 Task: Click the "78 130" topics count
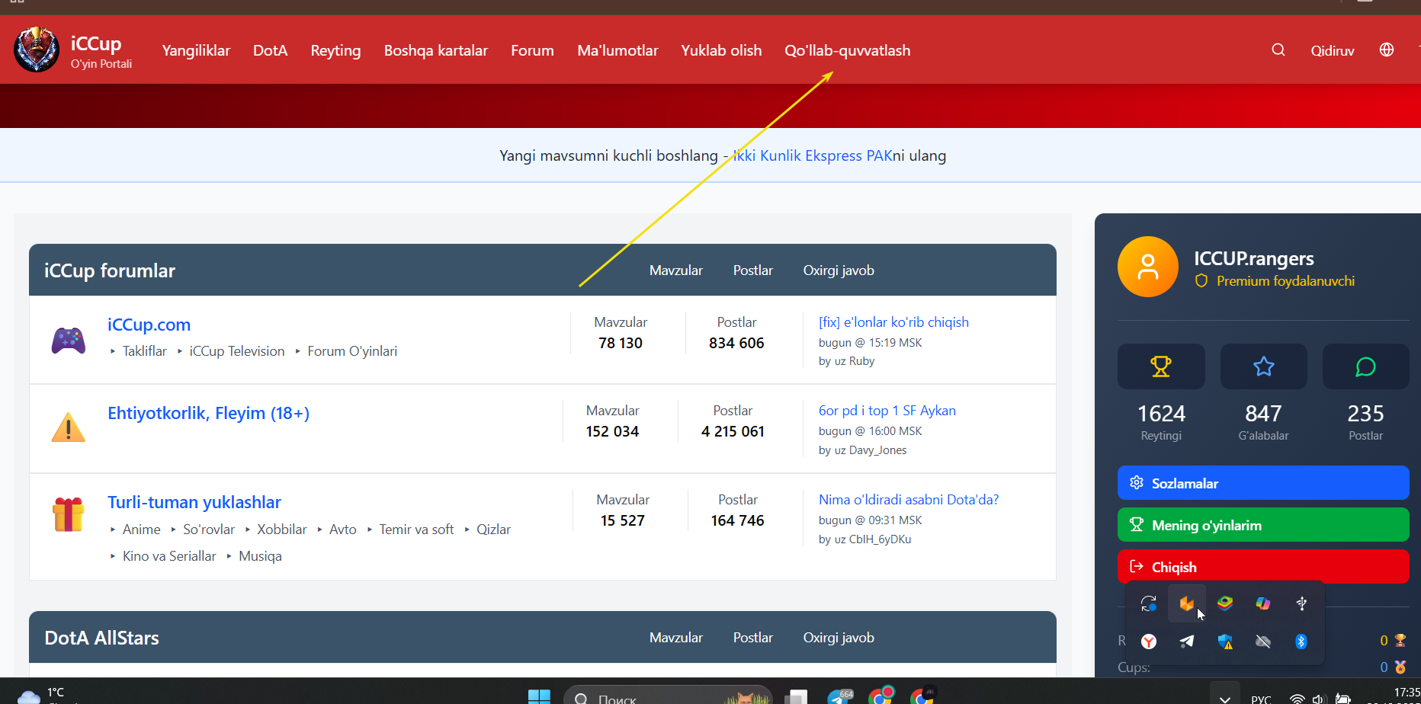[x=621, y=343]
